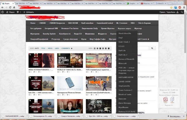Sort videos by LIKES
The width and height of the screenshot is (187, 120).
coord(57,48)
